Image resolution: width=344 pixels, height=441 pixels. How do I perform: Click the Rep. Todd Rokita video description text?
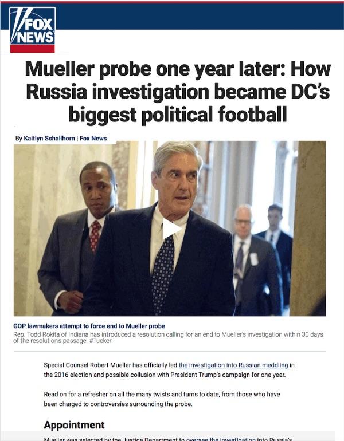pyautogui.click(x=168, y=337)
